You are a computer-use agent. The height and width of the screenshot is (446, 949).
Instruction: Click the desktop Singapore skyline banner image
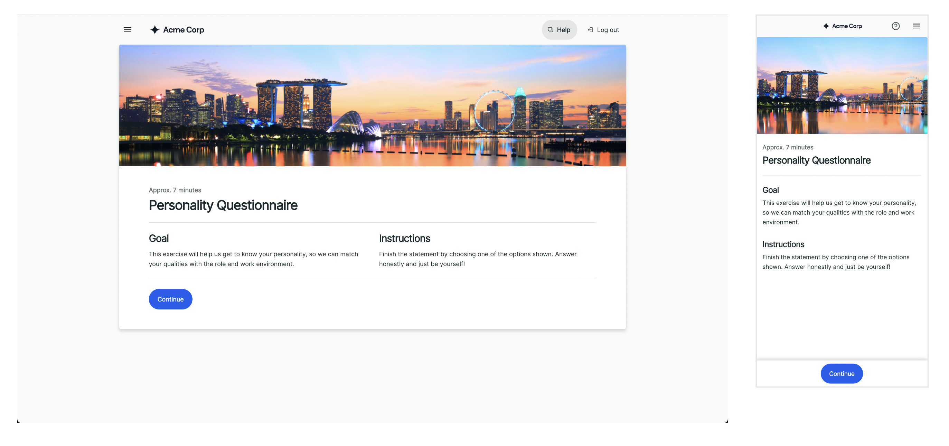[372, 105]
